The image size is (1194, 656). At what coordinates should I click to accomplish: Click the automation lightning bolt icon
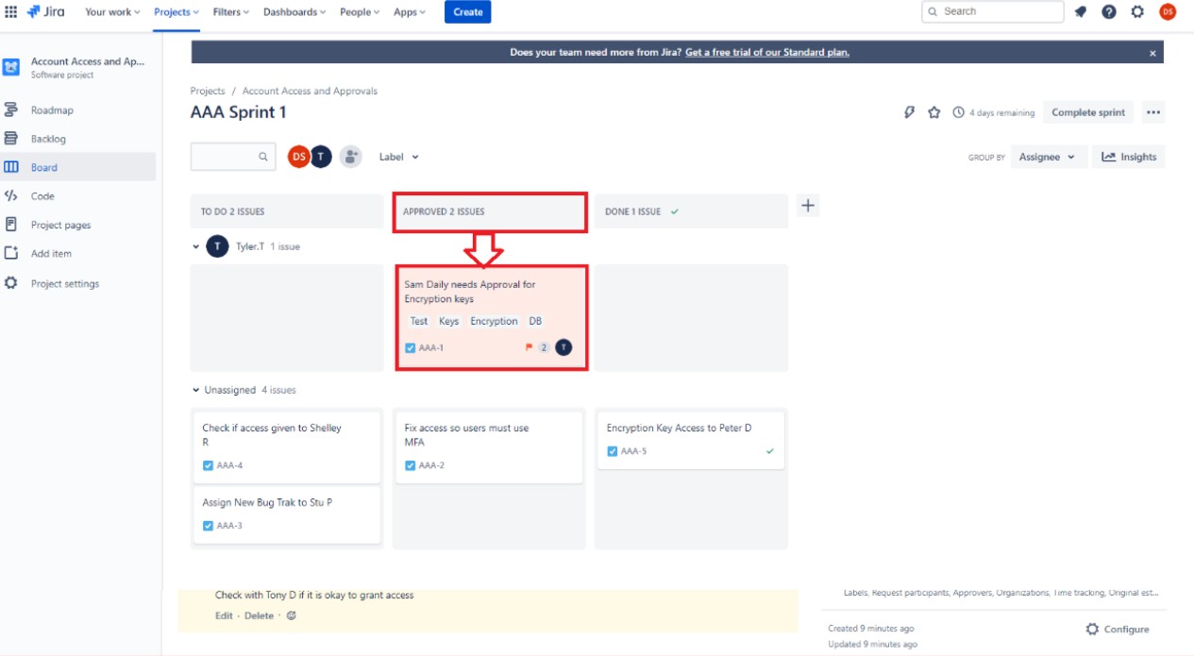pos(908,111)
